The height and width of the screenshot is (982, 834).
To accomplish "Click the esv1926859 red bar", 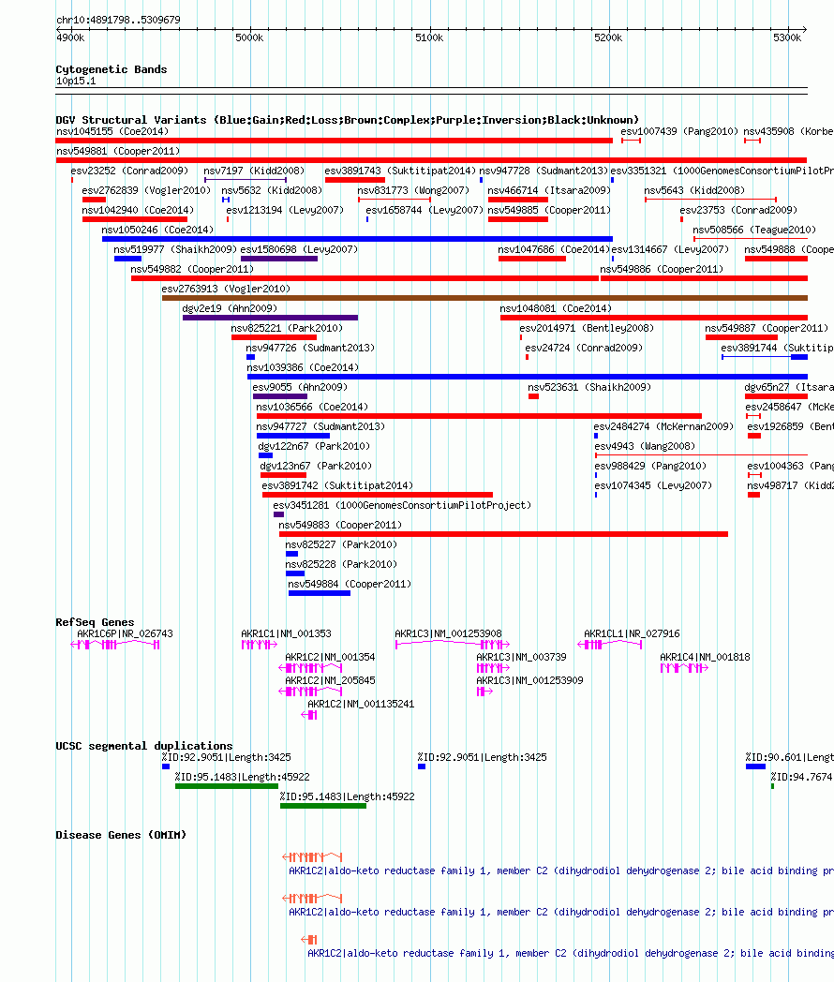I will [x=754, y=436].
